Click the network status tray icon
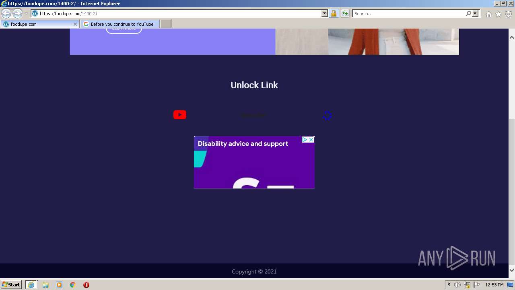 click(467, 285)
